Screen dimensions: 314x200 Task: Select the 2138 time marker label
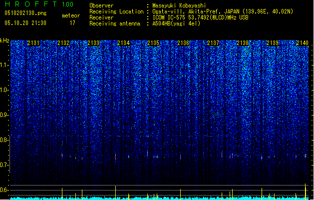(x=243, y=43)
